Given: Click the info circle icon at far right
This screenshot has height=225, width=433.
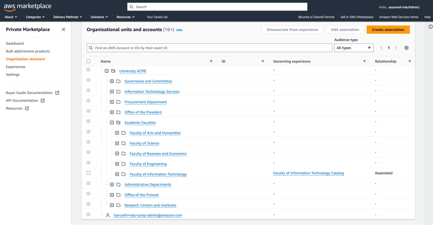Looking at the screenshot, I should pyautogui.click(x=430, y=27).
